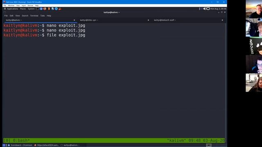Open the Places menu in the Kali panel
Screen dimensions: 262x147
pyautogui.click(x=23, y=9)
